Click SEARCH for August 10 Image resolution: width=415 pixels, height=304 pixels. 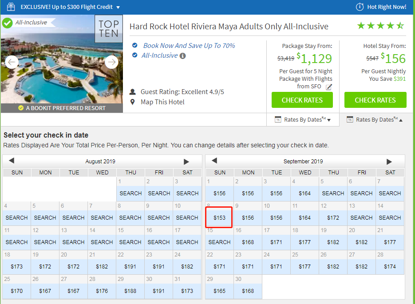pyautogui.click(x=187, y=218)
